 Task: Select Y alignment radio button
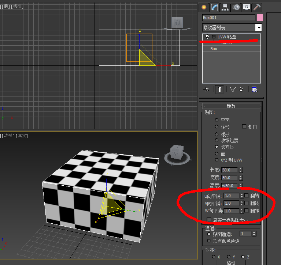coord(229,257)
